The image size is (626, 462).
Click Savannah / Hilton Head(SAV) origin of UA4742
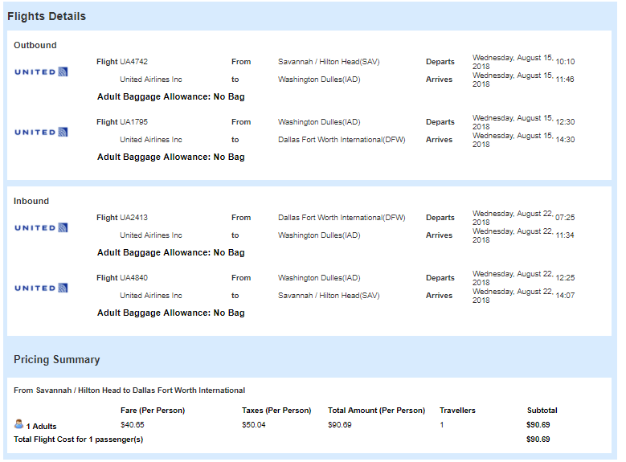pyautogui.click(x=329, y=62)
